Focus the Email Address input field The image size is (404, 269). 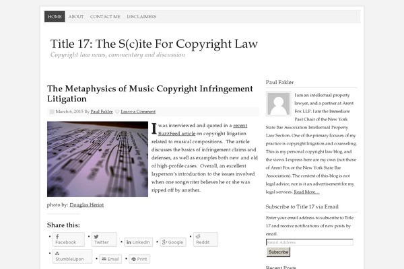pos(310,242)
